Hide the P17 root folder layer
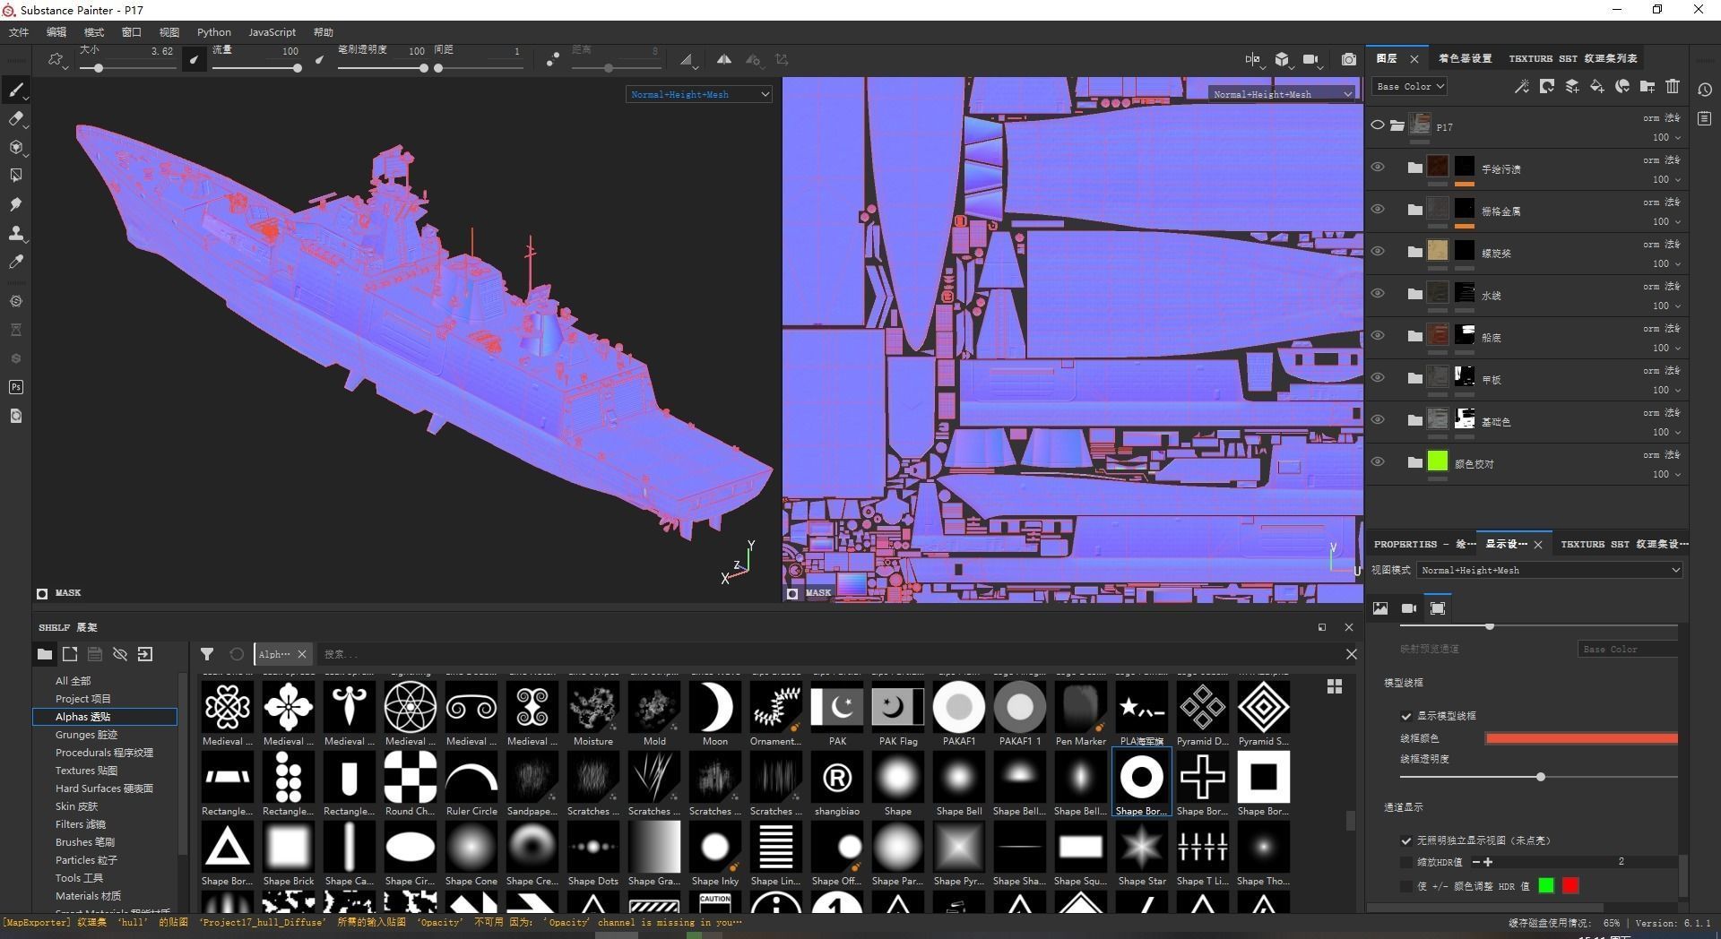This screenshot has width=1721, height=939. 1378,125
